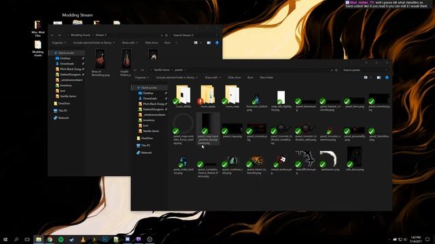Select seal.affliction.png file
The image size is (435, 244).
[x=305, y=163]
